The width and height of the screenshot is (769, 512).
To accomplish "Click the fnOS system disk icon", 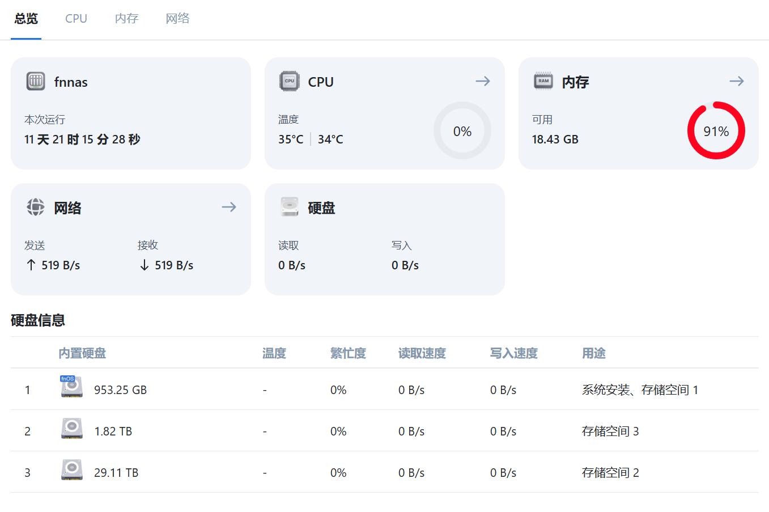I will coord(71,387).
